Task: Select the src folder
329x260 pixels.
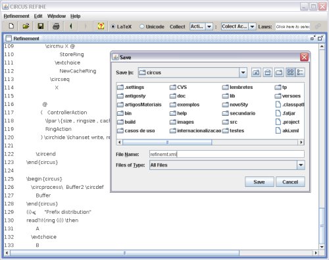Action: tap(230, 122)
